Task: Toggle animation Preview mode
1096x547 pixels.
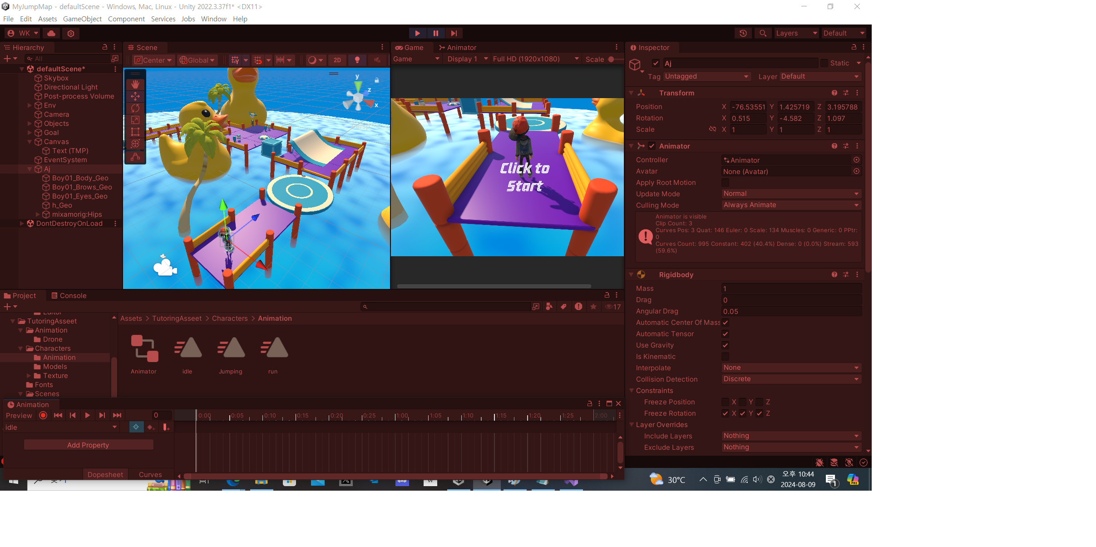Action: coord(19,416)
